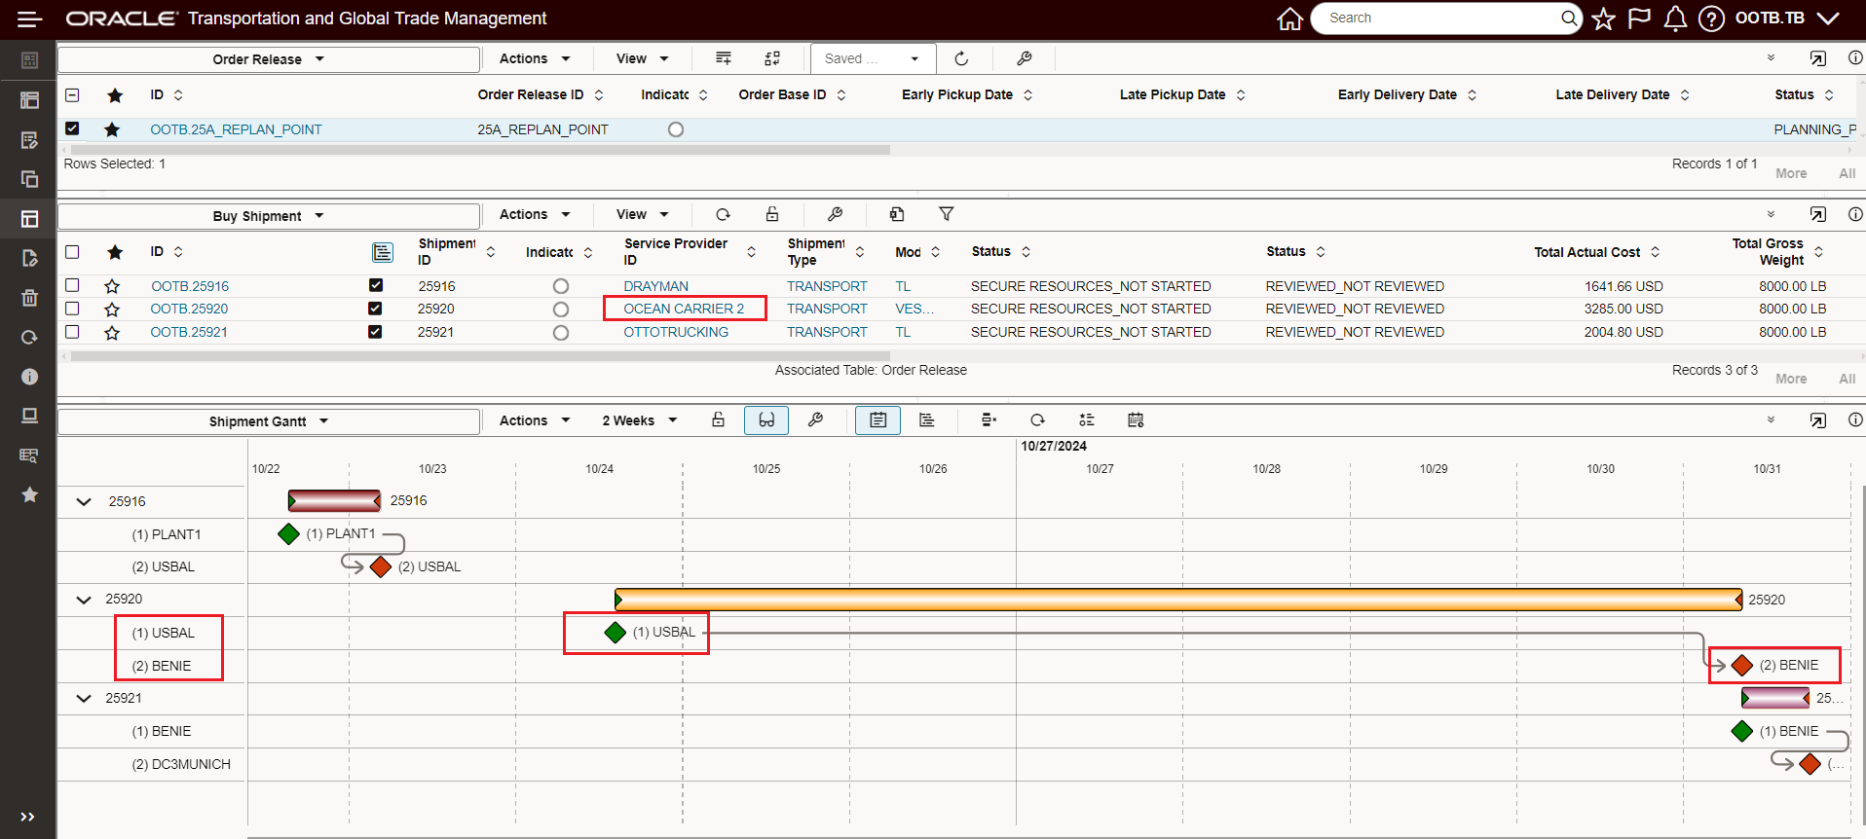Open the OOTB.TB user menu
Screen dimensions: 1866x839
tap(1787, 18)
